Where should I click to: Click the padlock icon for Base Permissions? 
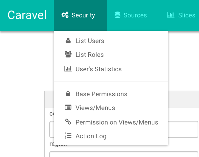click(68, 94)
